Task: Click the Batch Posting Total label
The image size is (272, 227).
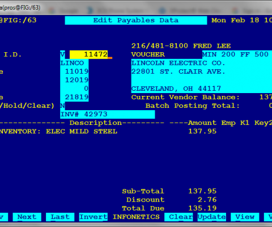Action: [x=193, y=106]
